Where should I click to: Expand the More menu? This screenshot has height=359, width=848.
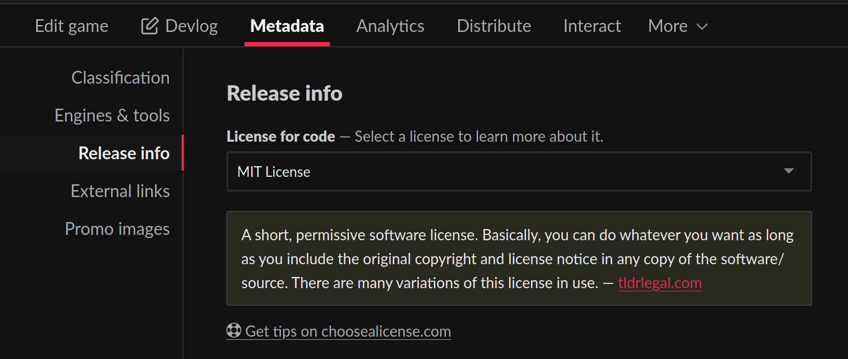coord(678,26)
